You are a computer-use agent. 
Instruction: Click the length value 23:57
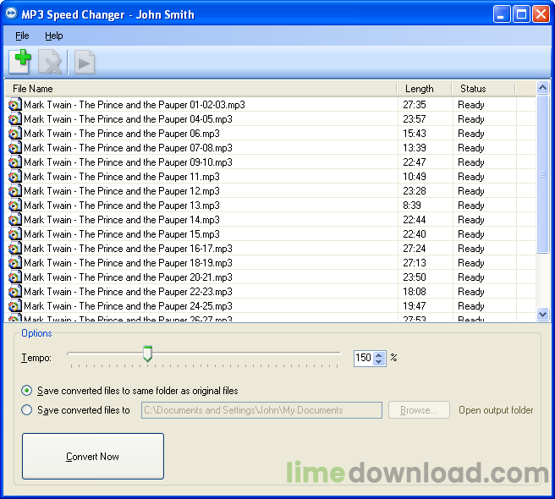pos(415,119)
